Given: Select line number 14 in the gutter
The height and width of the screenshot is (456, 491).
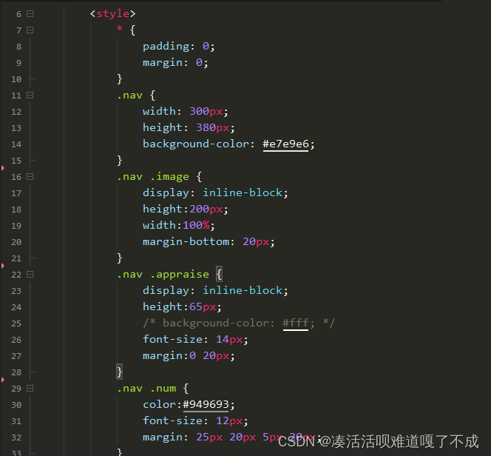Looking at the screenshot, I should point(16,144).
